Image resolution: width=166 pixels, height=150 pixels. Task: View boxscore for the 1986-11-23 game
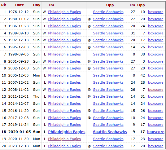pyautogui.click(x=155, y=26)
